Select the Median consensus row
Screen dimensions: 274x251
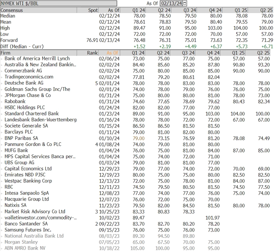click(137, 16)
